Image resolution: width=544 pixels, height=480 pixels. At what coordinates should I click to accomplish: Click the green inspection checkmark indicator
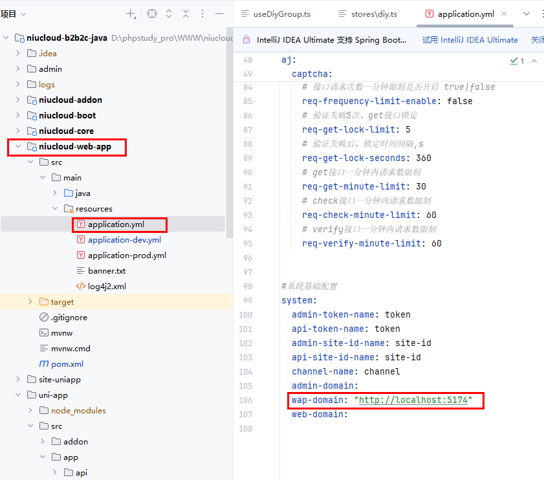click(517, 61)
